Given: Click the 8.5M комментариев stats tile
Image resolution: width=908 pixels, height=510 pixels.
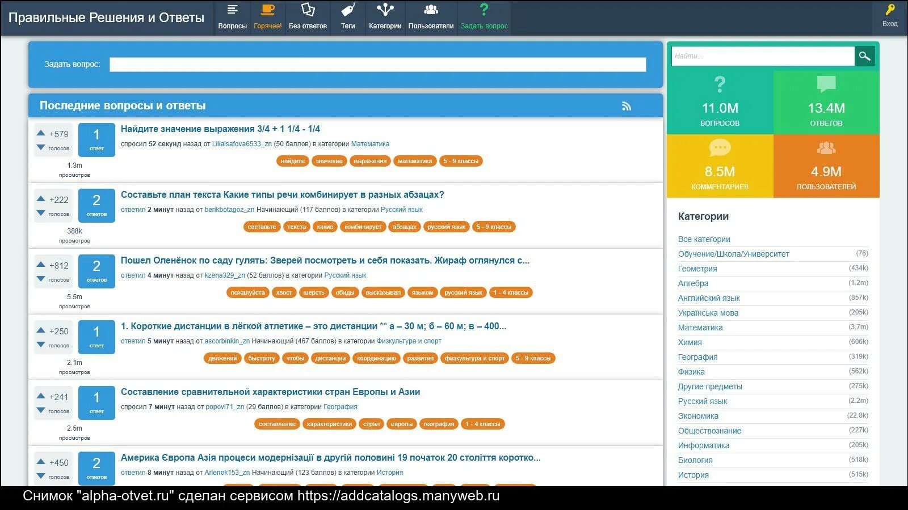Looking at the screenshot, I should pyautogui.click(x=720, y=165).
